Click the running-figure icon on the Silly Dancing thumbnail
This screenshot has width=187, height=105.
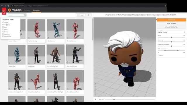(x=48, y=38)
